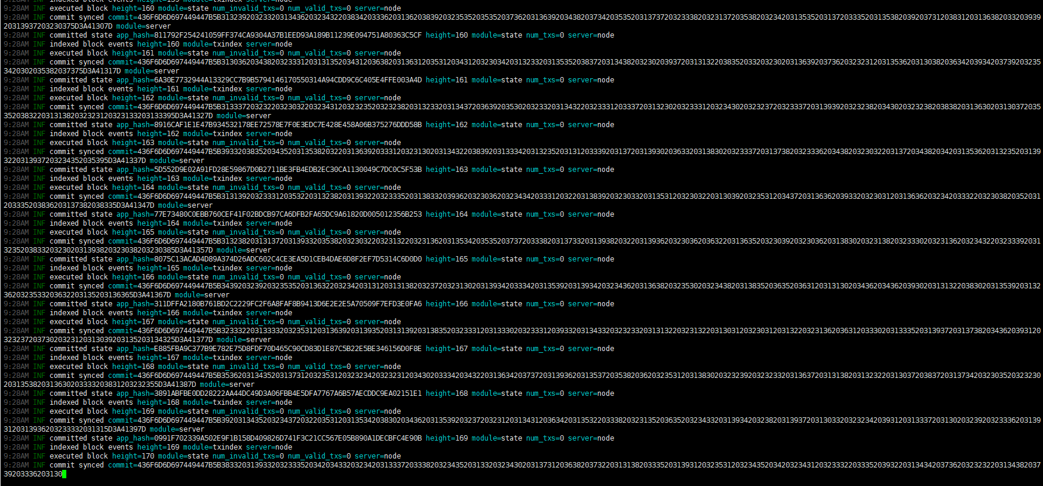Select the app_hash value starting with E885FBA9
The image size is (1043, 486).
pos(288,349)
